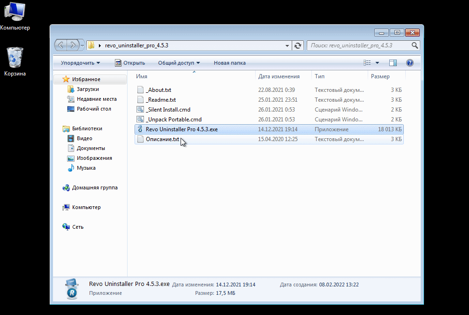
Task: Open the Корзина recycle bin icon
Action: coord(15,61)
